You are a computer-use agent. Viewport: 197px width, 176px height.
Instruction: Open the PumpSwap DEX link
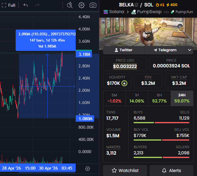(x=146, y=12)
